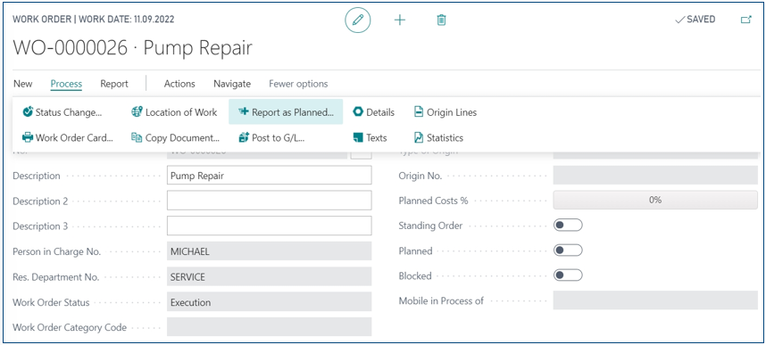Click the Work Order Card printer icon
The height and width of the screenshot is (345, 766).
click(28, 137)
